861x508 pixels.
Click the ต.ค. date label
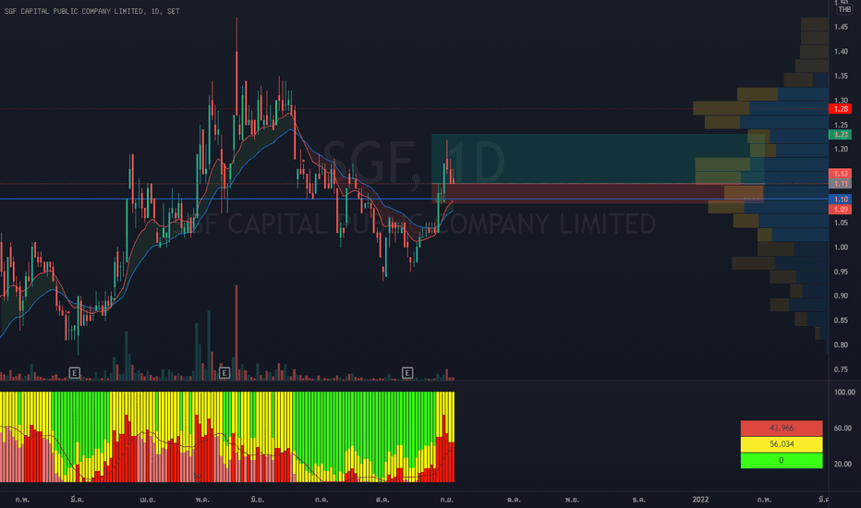coord(514,500)
